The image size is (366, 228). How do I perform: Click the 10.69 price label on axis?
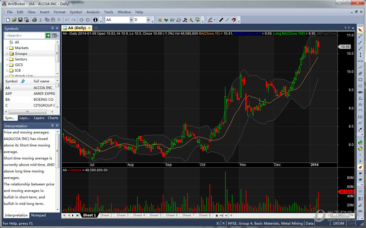click(x=345, y=47)
